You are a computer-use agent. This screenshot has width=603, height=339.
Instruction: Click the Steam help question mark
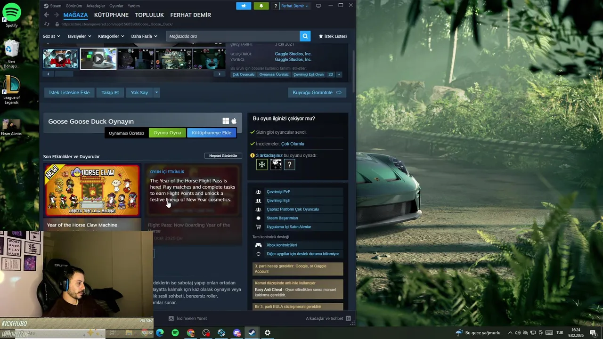(276, 6)
